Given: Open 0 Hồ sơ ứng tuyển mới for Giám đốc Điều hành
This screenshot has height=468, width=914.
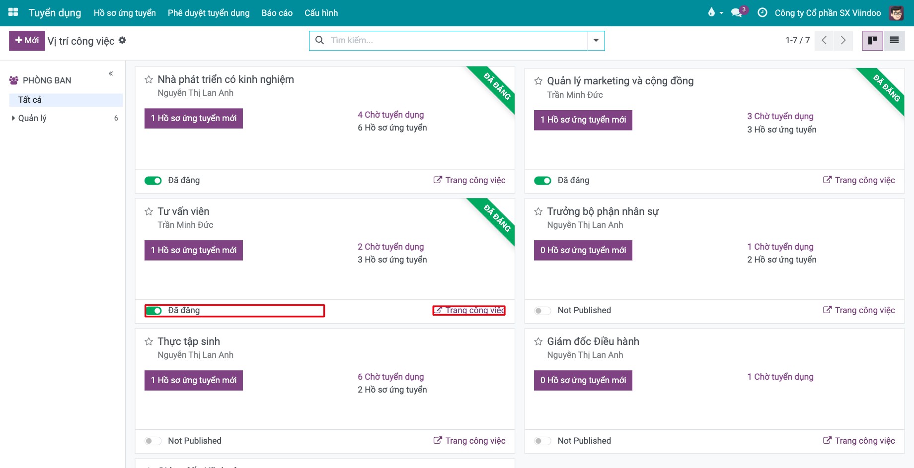Looking at the screenshot, I should click(x=583, y=380).
